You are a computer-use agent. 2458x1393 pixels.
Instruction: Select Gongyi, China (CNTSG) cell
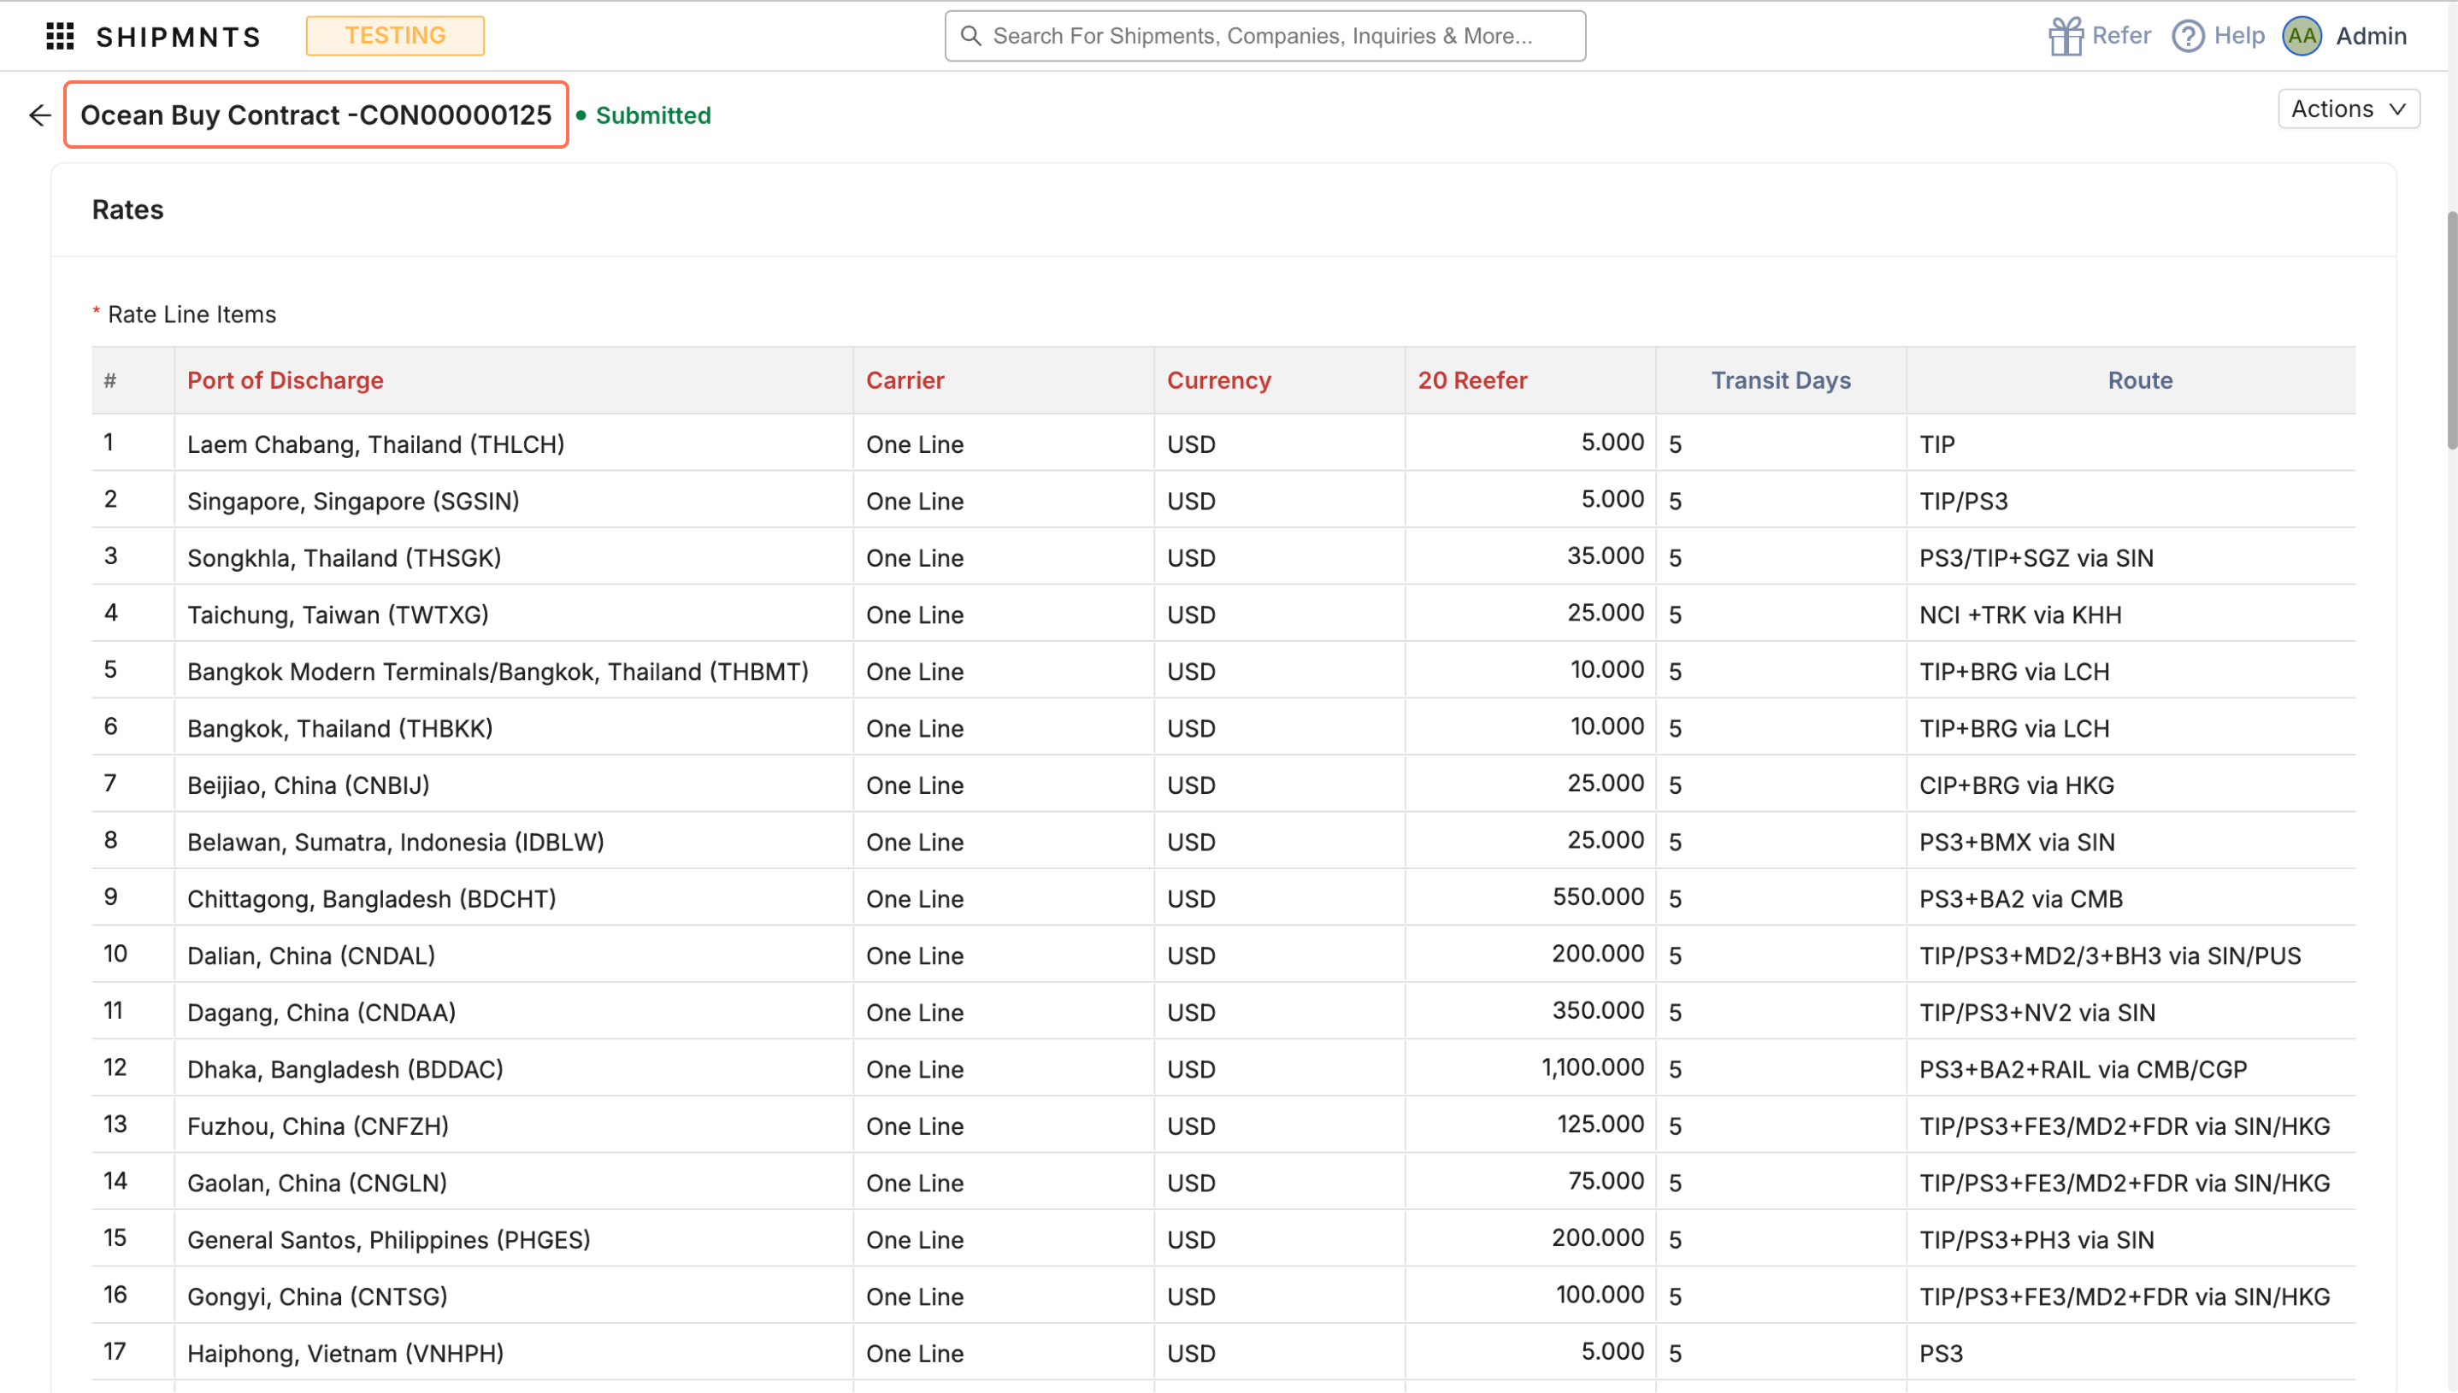513,1296
